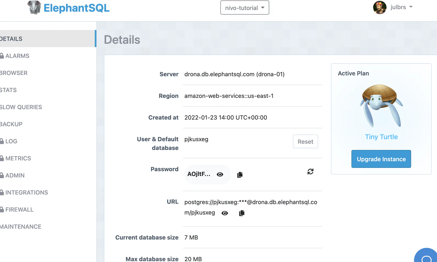Click the masked password AOjltF... text
The width and height of the screenshot is (437, 262).
[x=199, y=174]
